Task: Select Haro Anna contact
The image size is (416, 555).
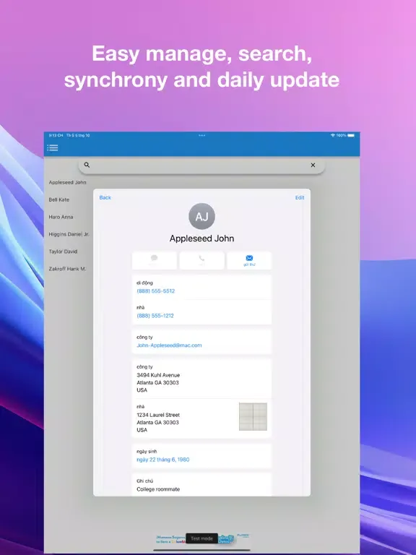Action: click(x=61, y=217)
